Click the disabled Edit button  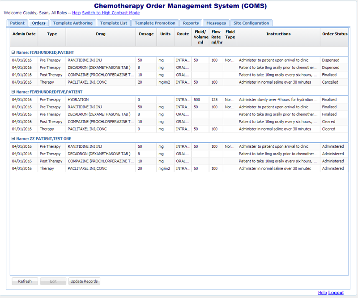tap(53, 281)
